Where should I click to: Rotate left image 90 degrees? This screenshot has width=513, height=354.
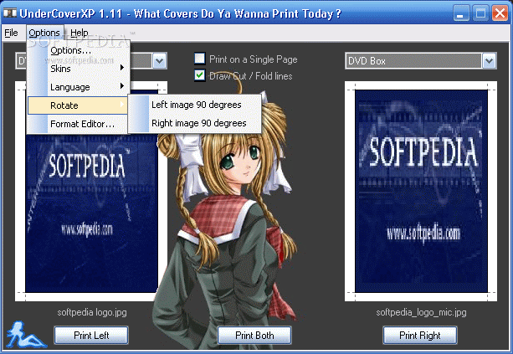pyautogui.click(x=195, y=105)
